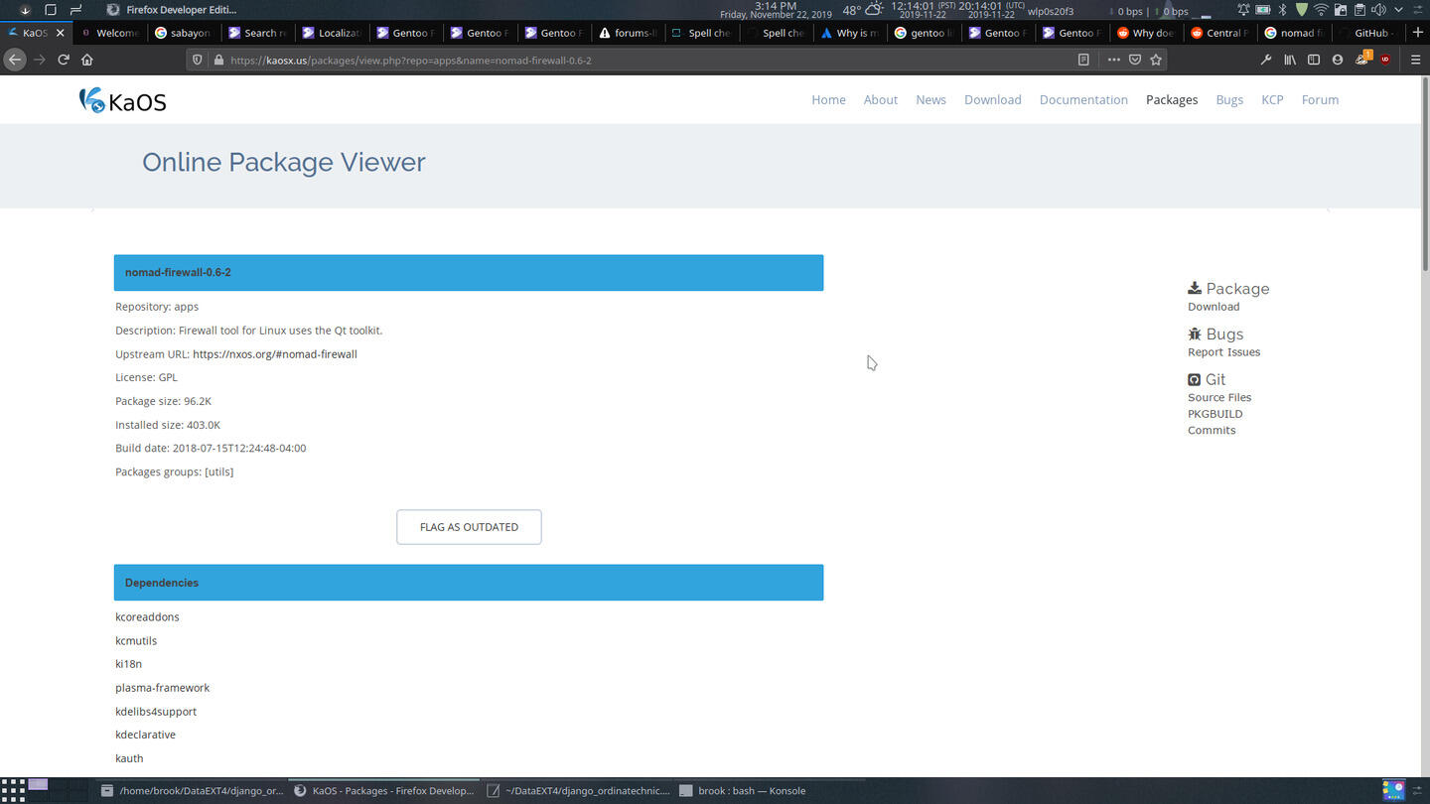Image resolution: width=1430 pixels, height=804 pixels.
Task: Open the Documentation nav link
Action: (1083, 100)
